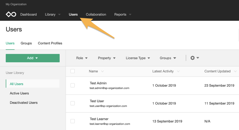Open the Test Admin user entry
The height and width of the screenshot is (130, 239).
pyautogui.click(x=98, y=83)
